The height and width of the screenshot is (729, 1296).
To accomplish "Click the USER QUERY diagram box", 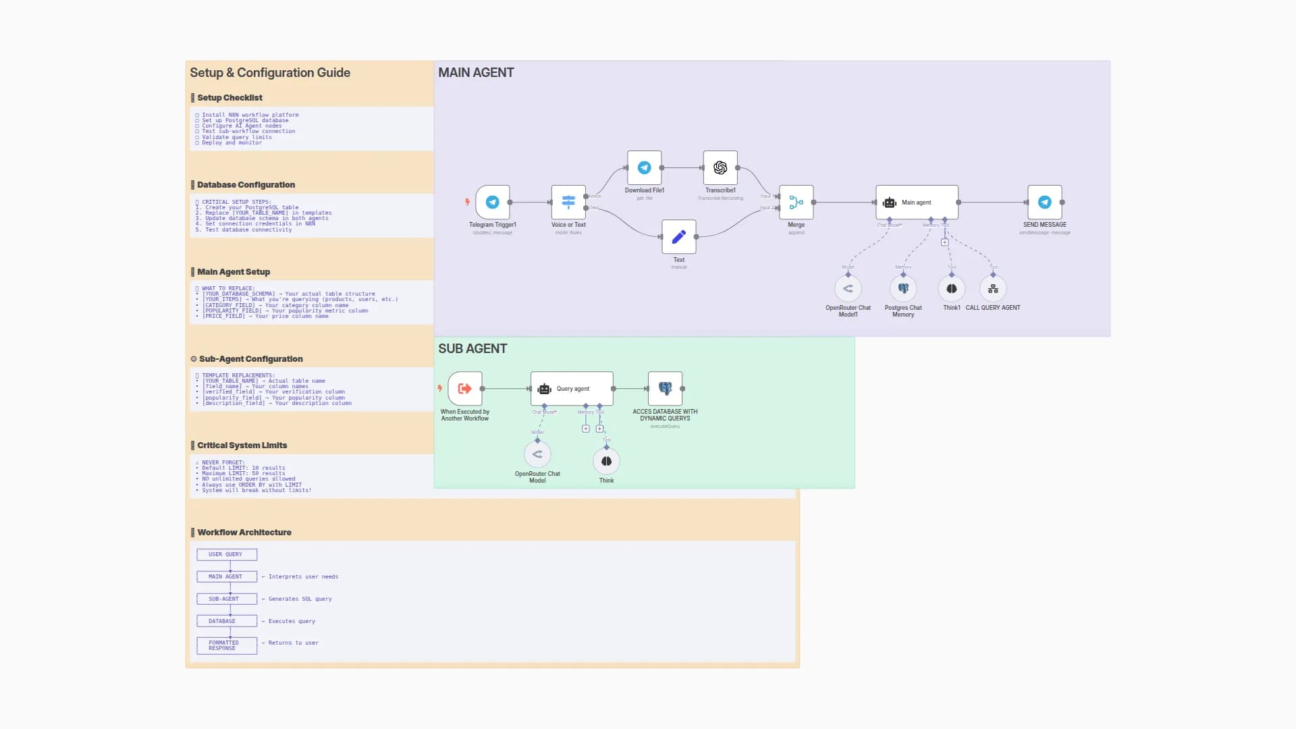I will click(227, 554).
